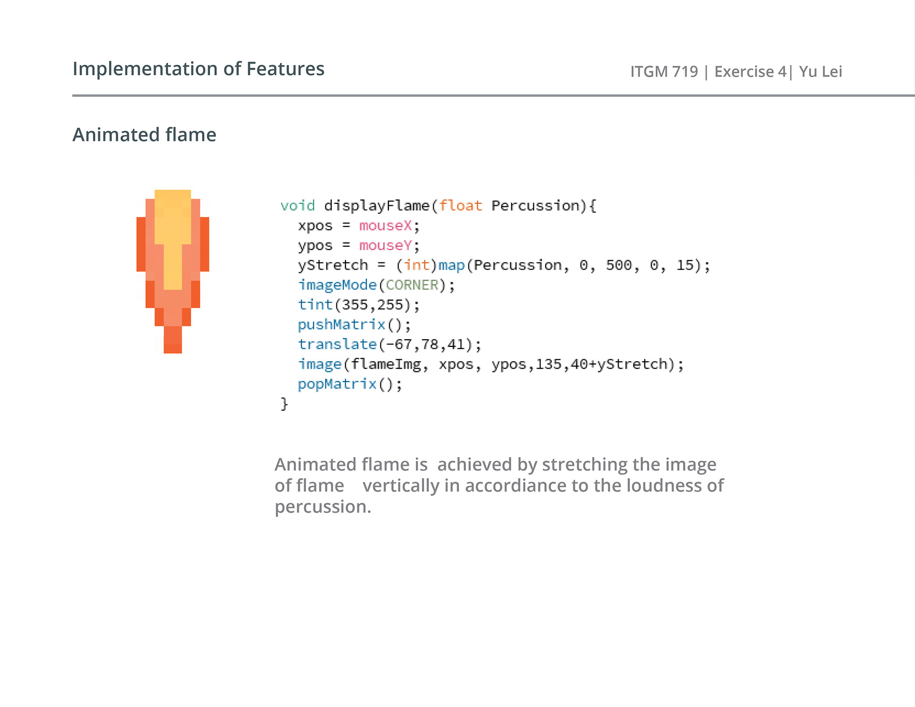915x707 pixels.
Task: Click the closing curly brace of the function
Action: tap(284, 404)
